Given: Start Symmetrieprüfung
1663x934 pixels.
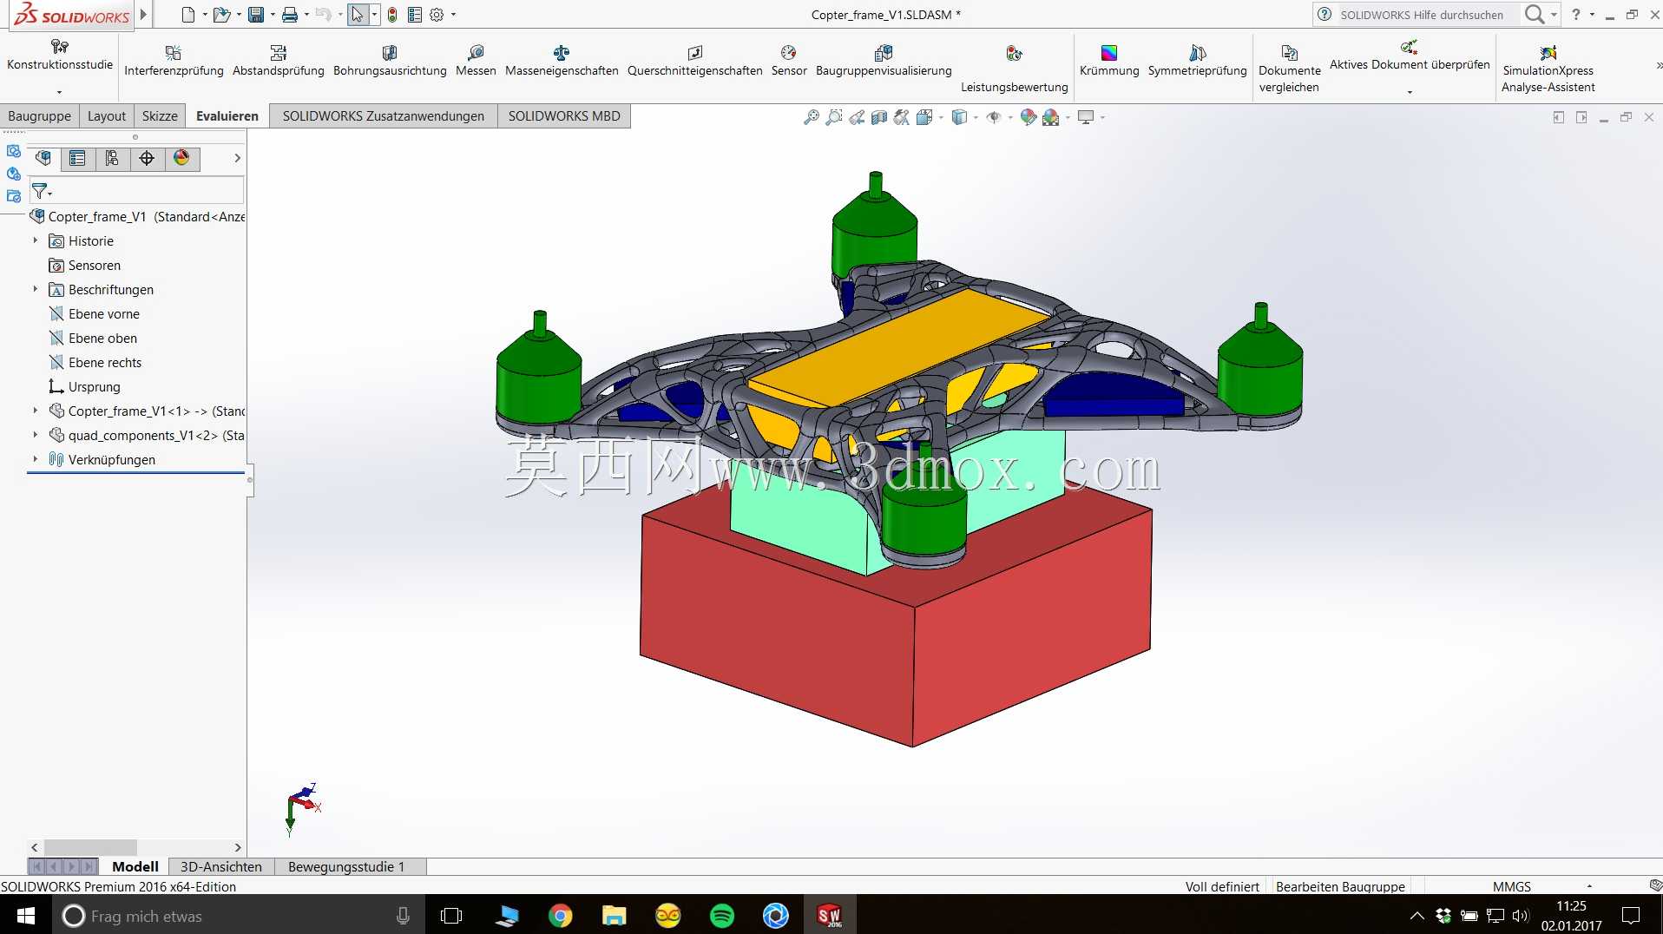Looking at the screenshot, I should (x=1197, y=61).
